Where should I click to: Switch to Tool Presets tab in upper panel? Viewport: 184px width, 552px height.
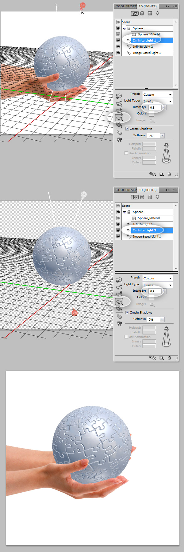[x=126, y=6]
